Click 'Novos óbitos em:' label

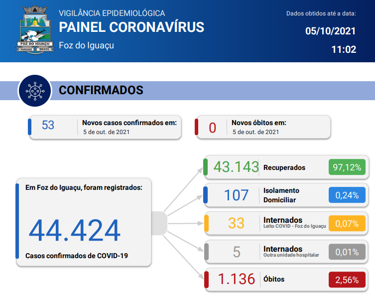point(259,123)
